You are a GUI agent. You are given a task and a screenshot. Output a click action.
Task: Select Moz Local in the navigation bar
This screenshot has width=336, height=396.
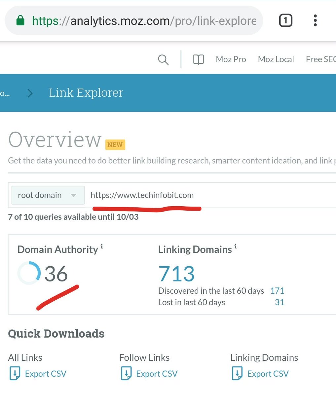[x=276, y=59]
